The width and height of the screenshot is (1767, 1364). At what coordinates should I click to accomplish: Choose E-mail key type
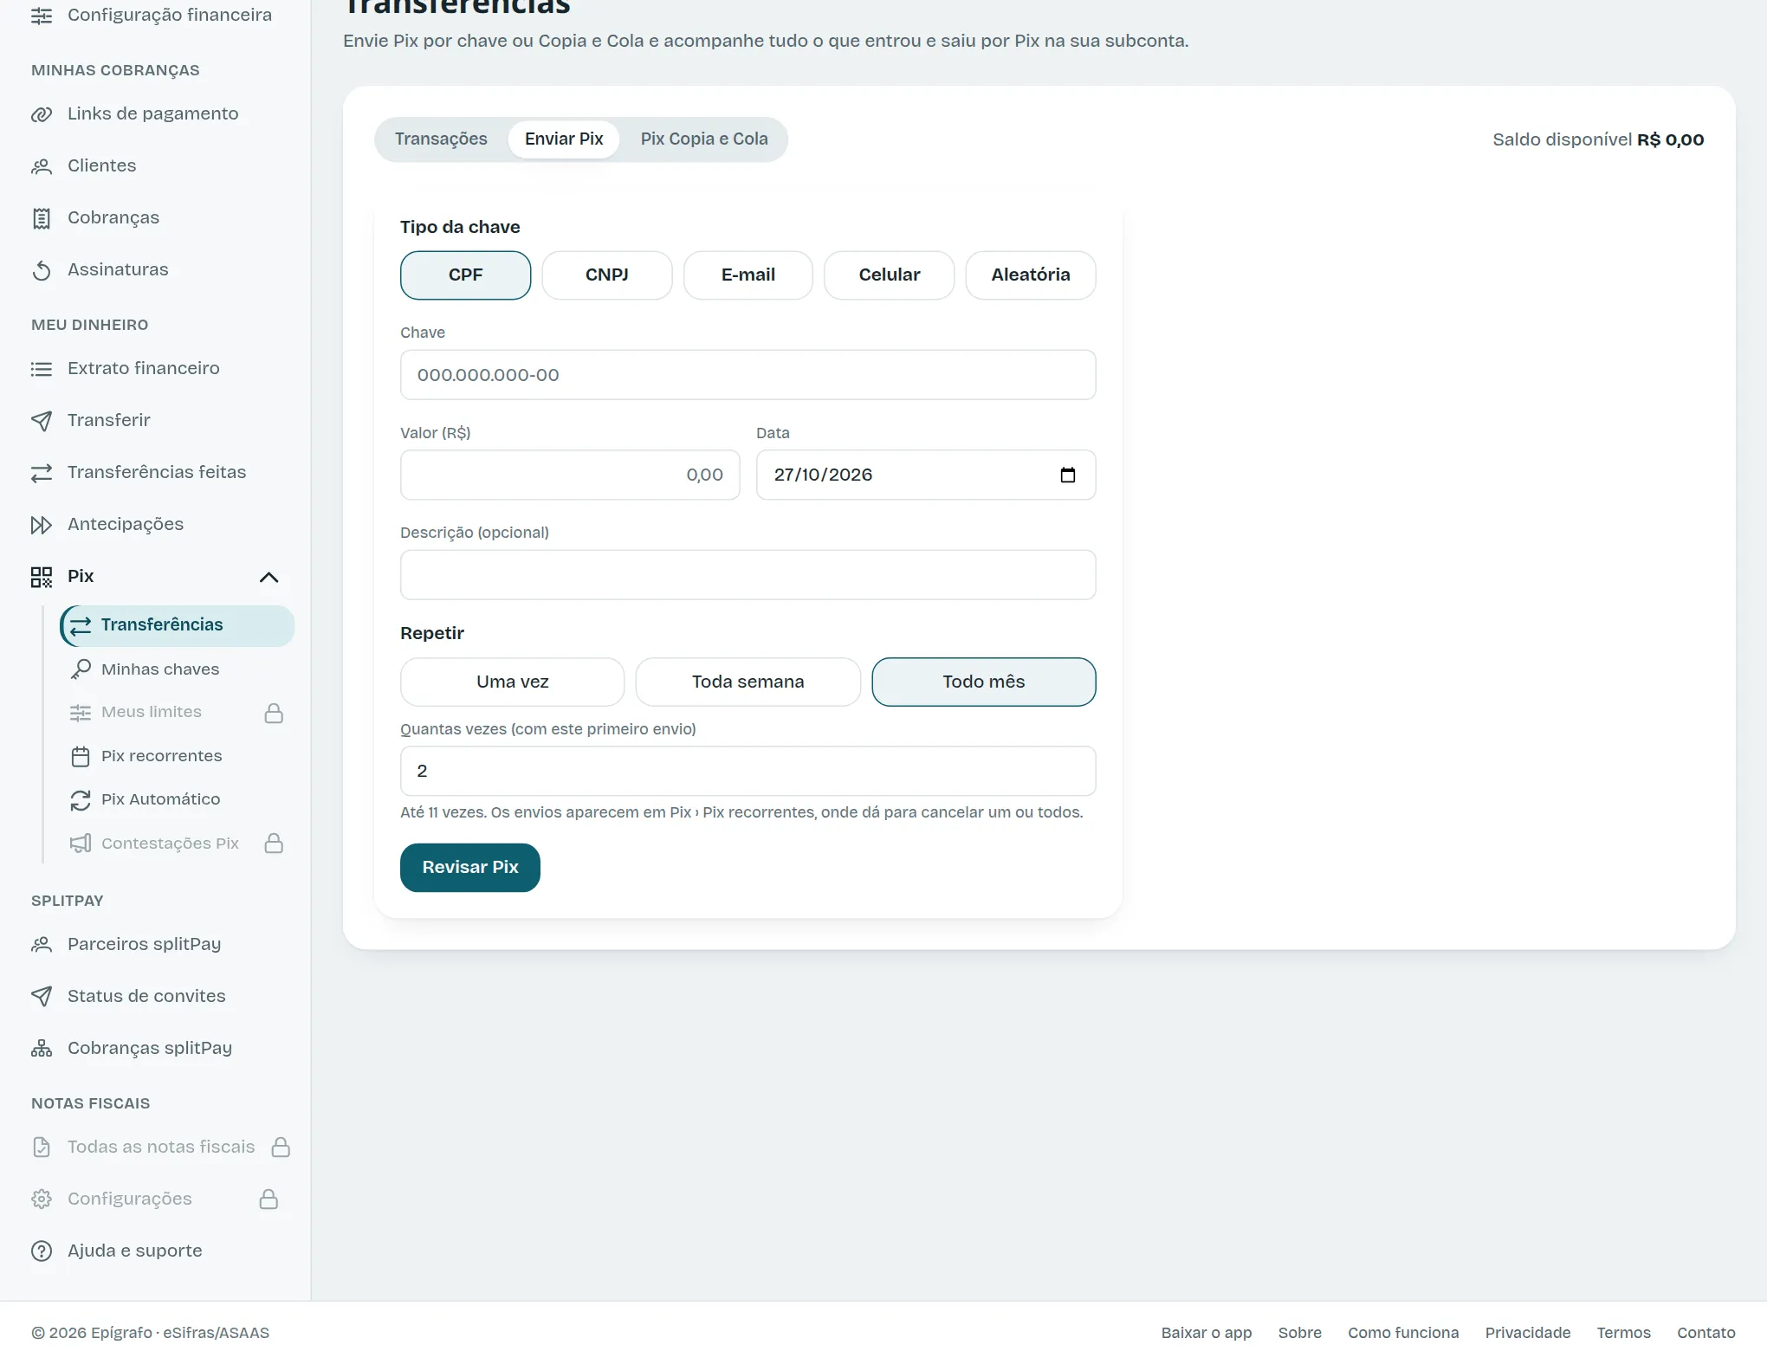748,275
